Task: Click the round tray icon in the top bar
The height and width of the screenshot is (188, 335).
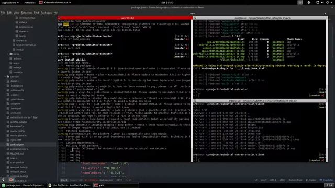Action: click(x=309, y=2)
